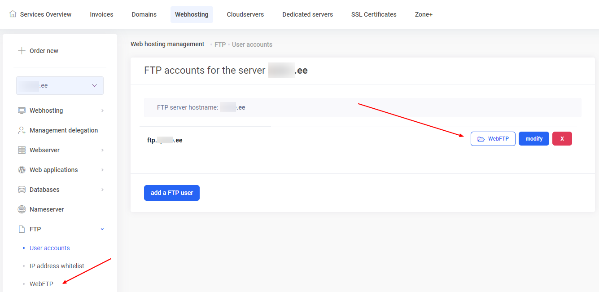Collapse the FTP section using its chevron
The image size is (599, 292).
click(102, 229)
